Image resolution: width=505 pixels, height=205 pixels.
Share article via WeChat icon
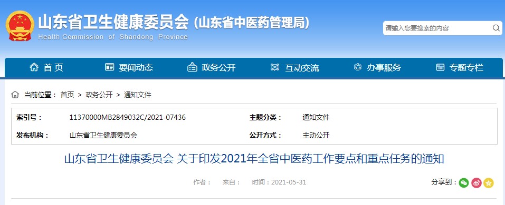tap(464, 183)
